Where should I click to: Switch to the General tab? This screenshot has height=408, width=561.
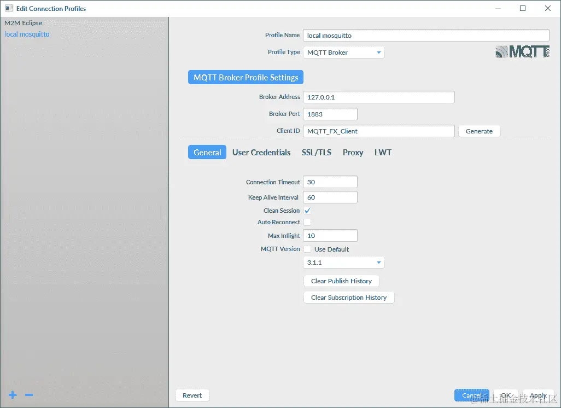click(x=207, y=152)
